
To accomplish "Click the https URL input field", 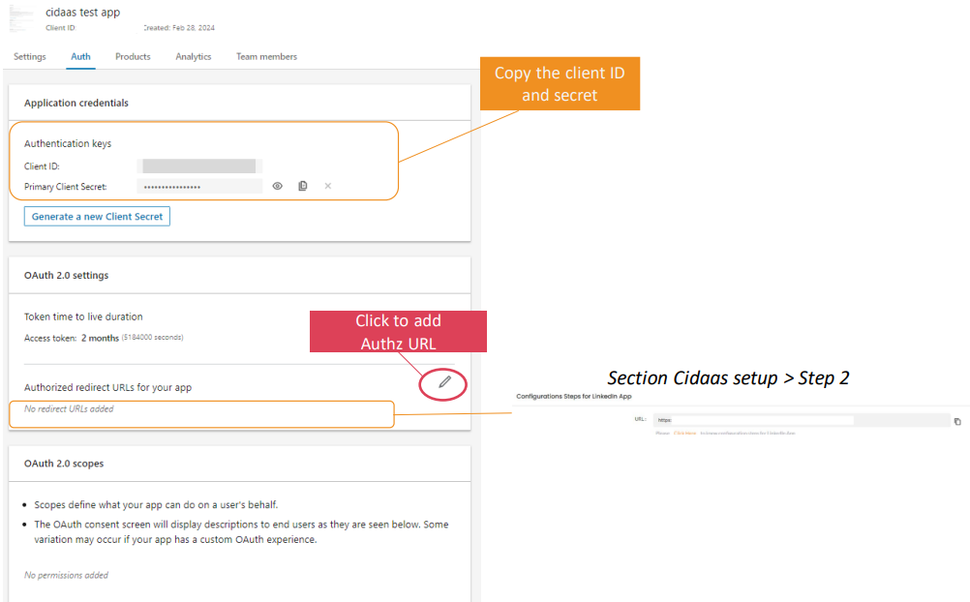I will point(755,419).
